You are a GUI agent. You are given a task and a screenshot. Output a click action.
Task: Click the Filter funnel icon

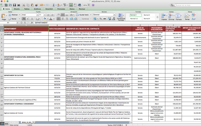click(x=65, y=5)
